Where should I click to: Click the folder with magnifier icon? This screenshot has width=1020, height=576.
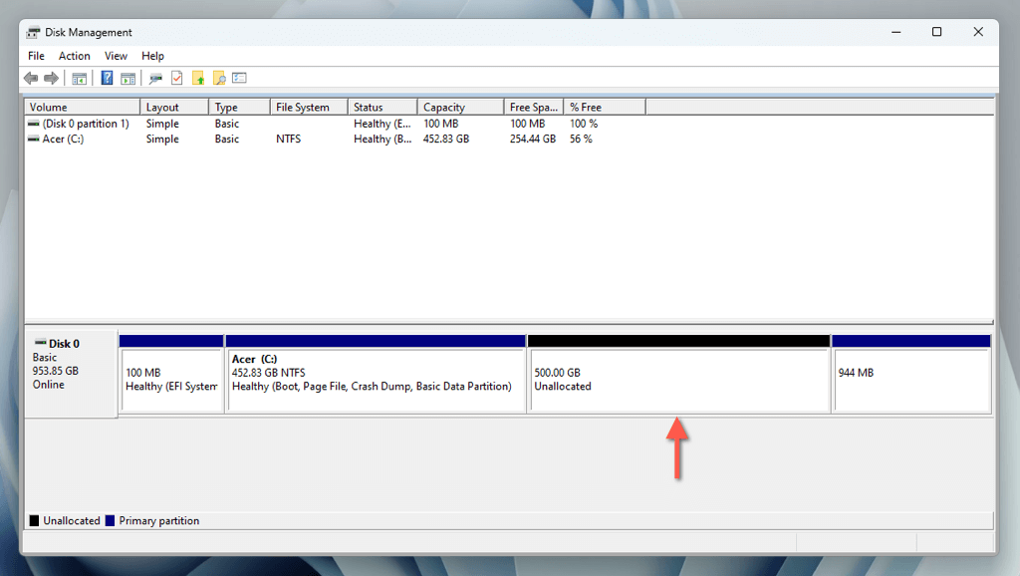tap(219, 78)
